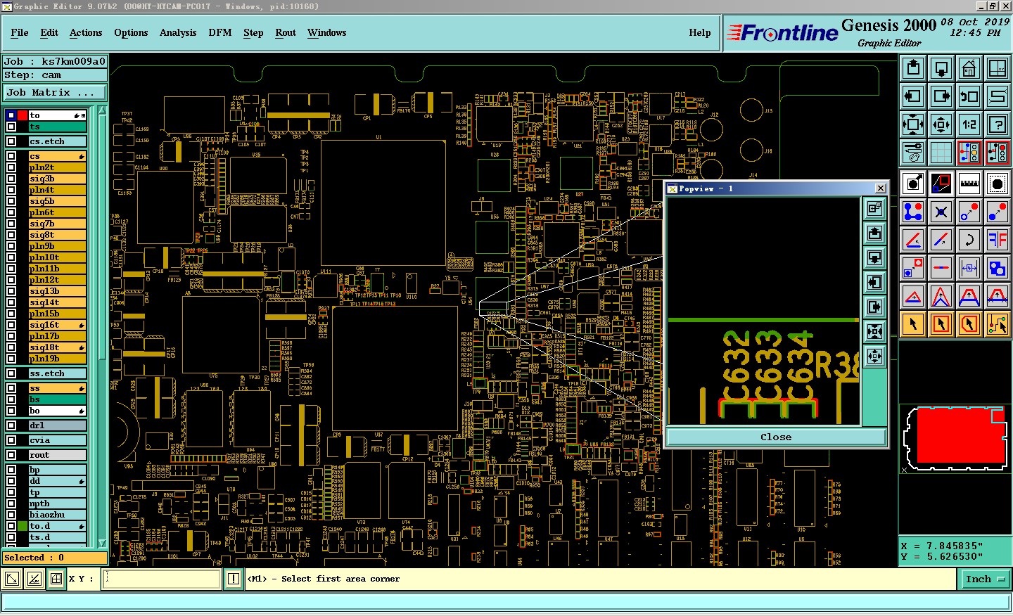Click the zoom out icon with outward arrows
1013x616 pixels.
941,124
